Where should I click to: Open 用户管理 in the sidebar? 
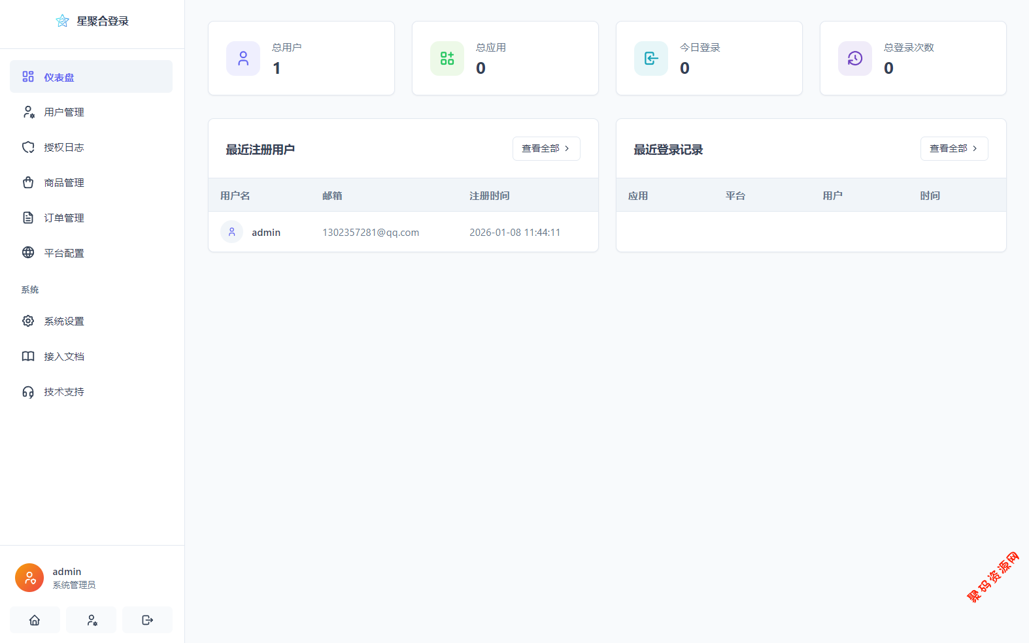click(64, 112)
